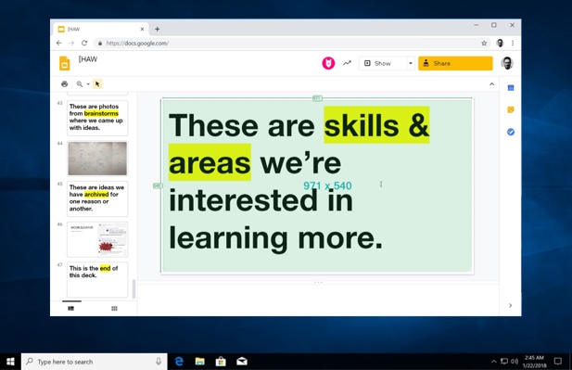
Task: Select the arrow cursor tool
Action: pyautogui.click(x=97, y=84)
